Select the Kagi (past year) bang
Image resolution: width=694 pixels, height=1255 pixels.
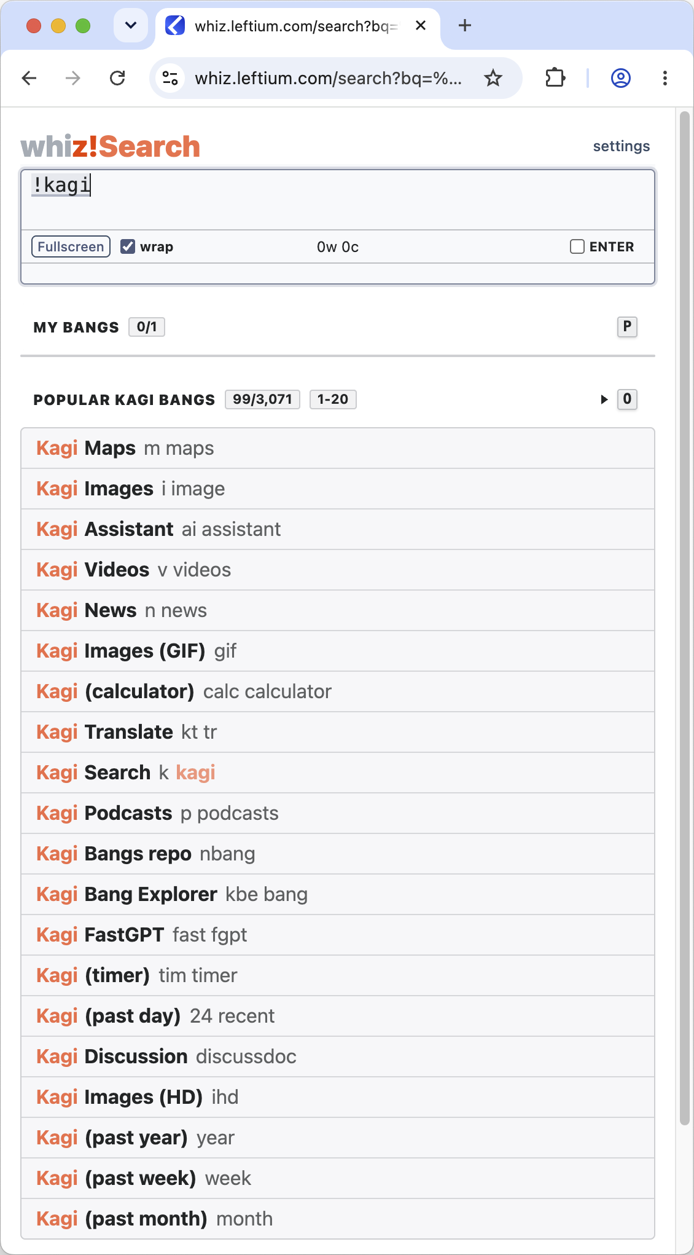click(x=338, y=1138)
